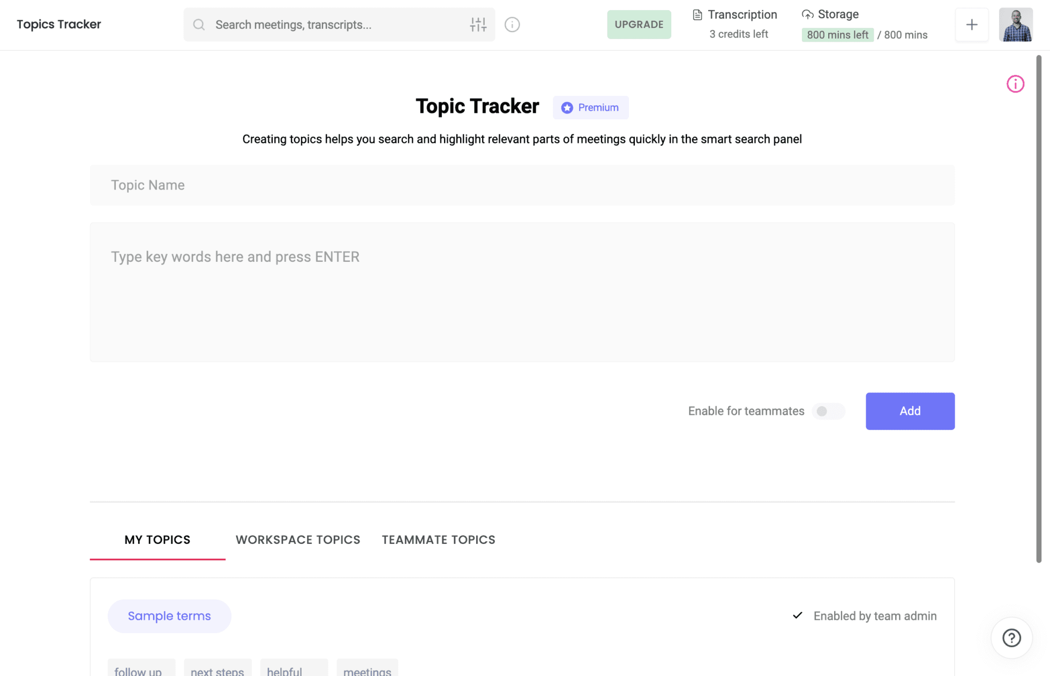Open the user profile avatar menu

[1015, 25]
